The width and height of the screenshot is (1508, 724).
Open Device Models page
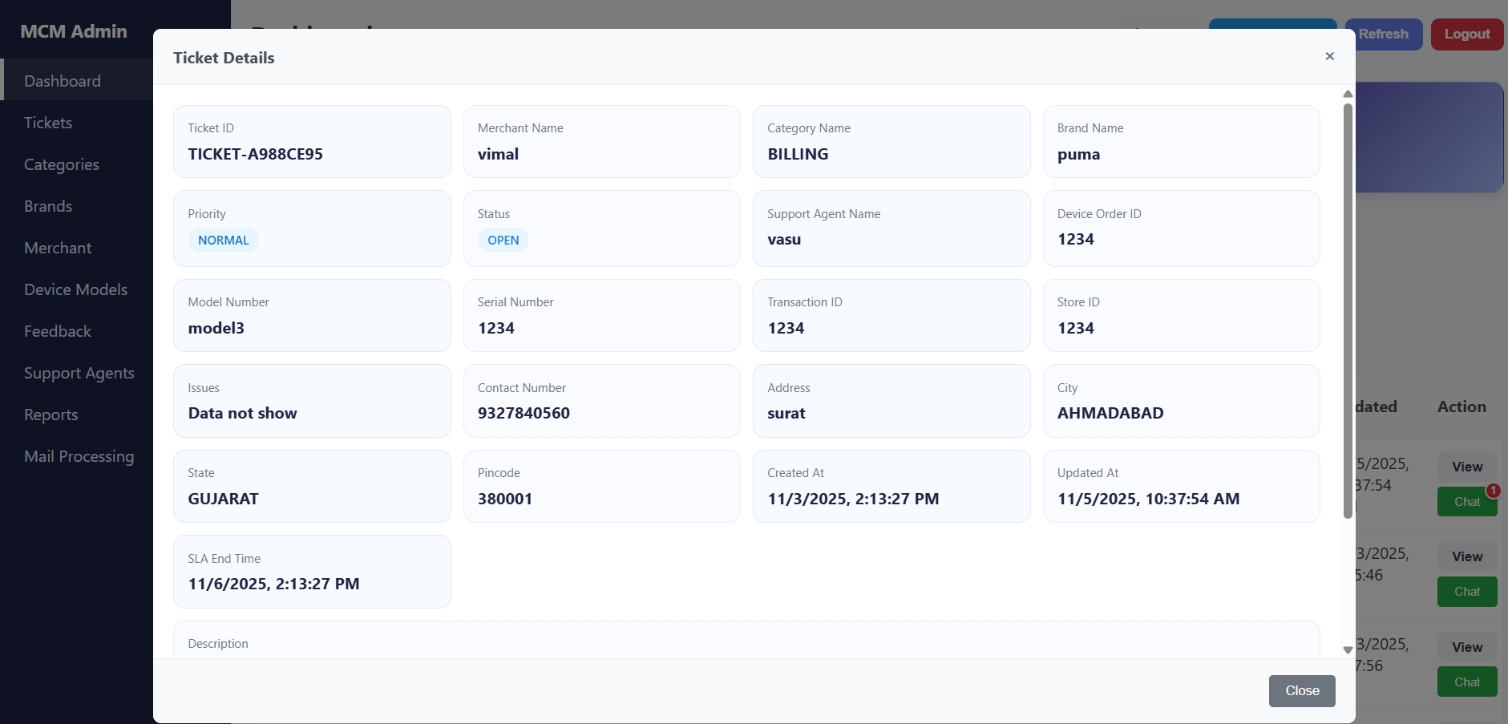coord(75,289)
